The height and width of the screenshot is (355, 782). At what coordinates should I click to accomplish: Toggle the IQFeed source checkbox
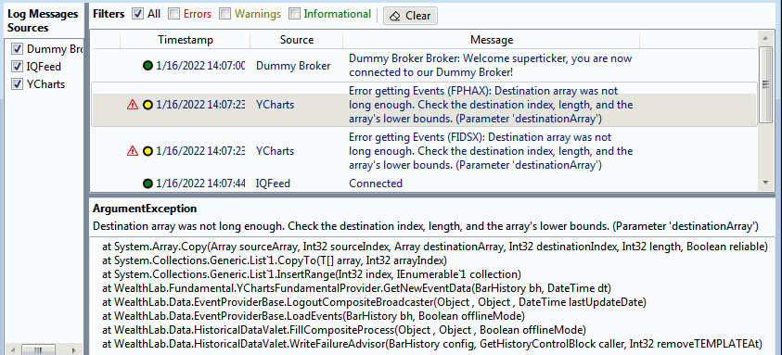tap(18, 67)
